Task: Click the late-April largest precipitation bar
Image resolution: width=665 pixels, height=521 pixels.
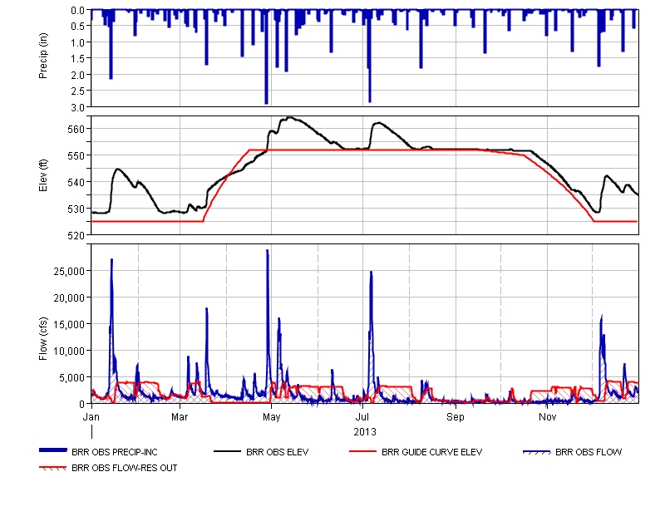Action: click(x=266, y=57)
